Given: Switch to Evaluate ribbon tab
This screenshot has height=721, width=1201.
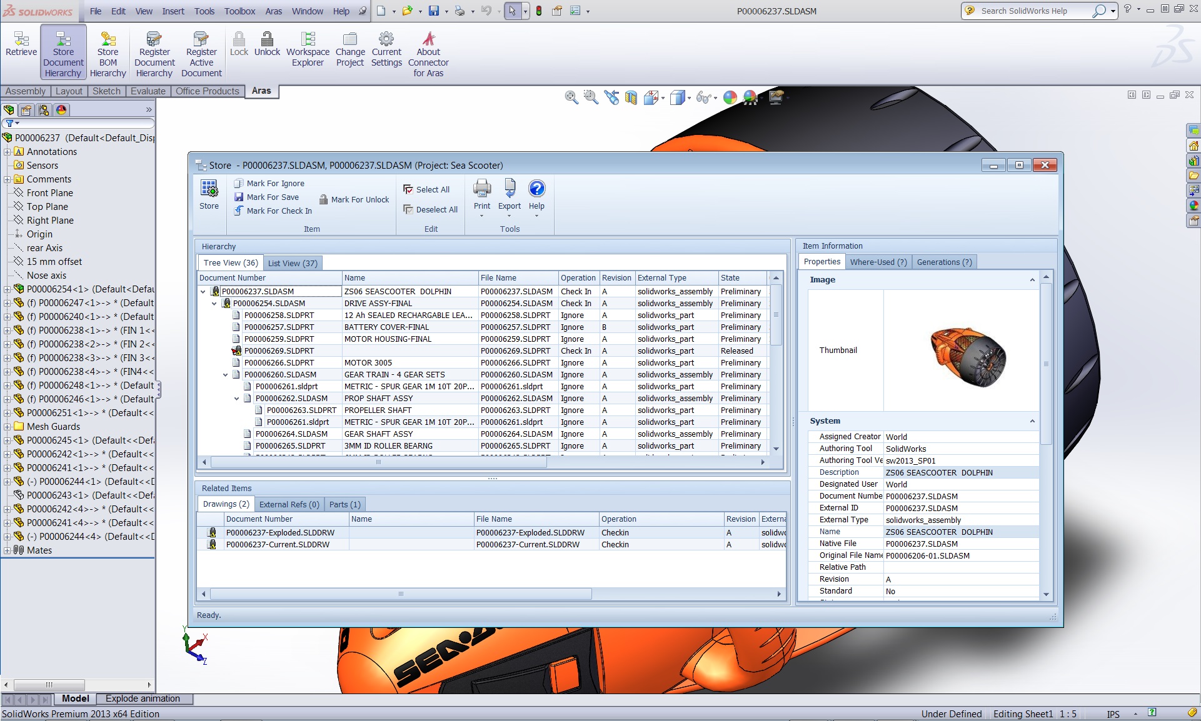Looking at the screenshot, I should click(x=148, y=91).
